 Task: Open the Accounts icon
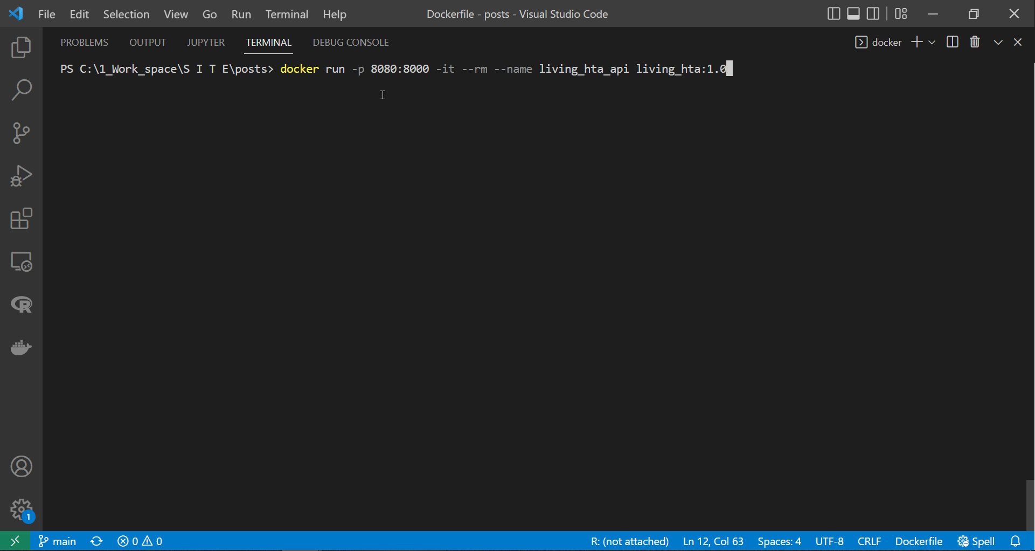21,466
